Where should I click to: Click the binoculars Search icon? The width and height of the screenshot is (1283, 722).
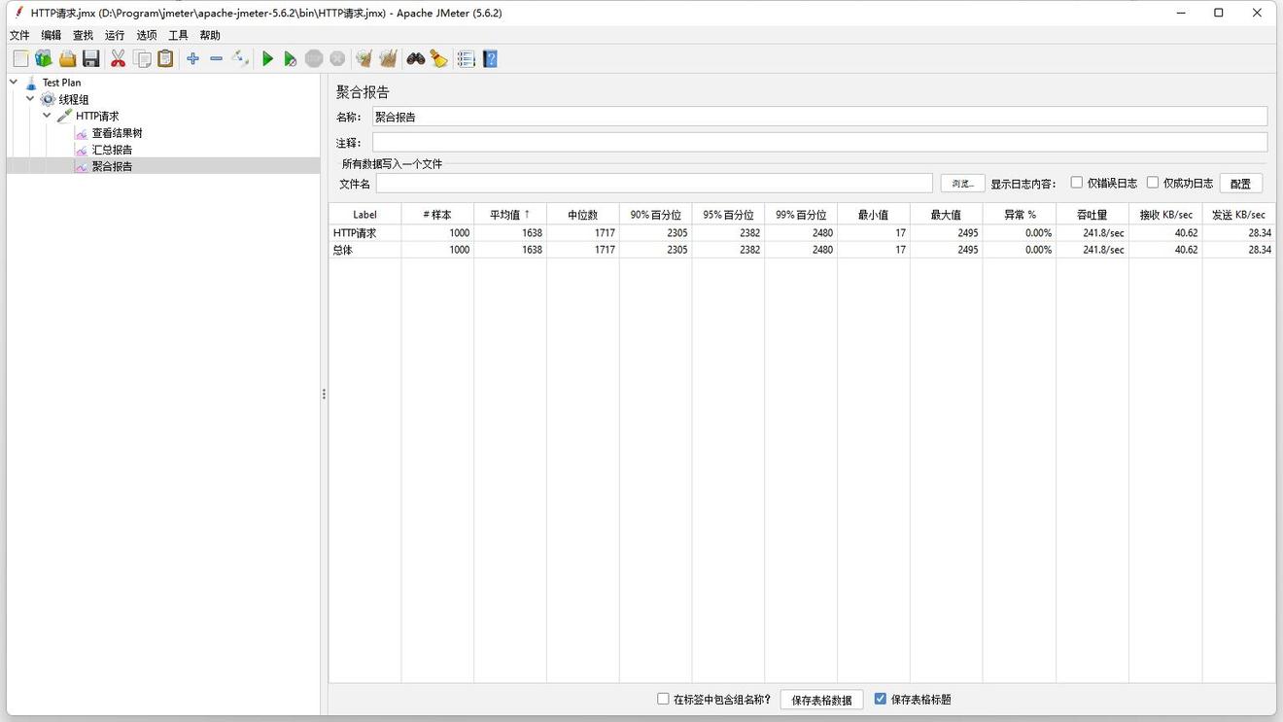[x=416, y=59]
